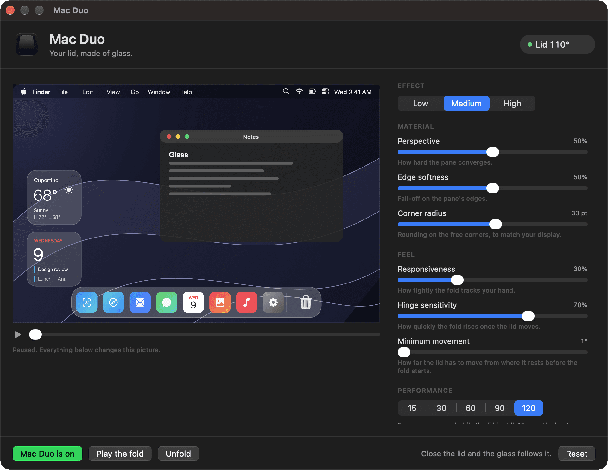The height and width of the screenshot is (470, 608).
Task: Click Play the fold button
Action: pyautogui.click(x=120, y=454)
